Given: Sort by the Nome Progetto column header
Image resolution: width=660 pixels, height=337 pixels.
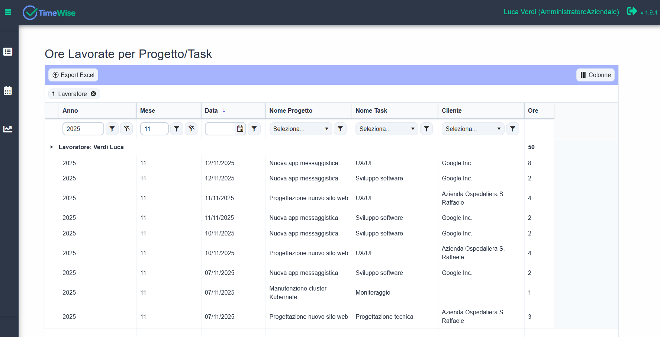Looking at the screenshot, I should click(x=309, y=110).
